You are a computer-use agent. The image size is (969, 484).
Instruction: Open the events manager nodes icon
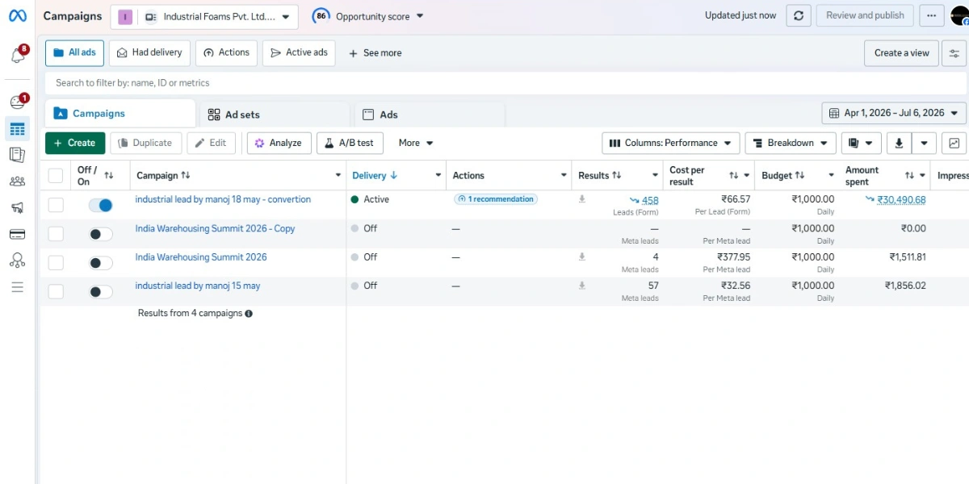coord(17,261)
